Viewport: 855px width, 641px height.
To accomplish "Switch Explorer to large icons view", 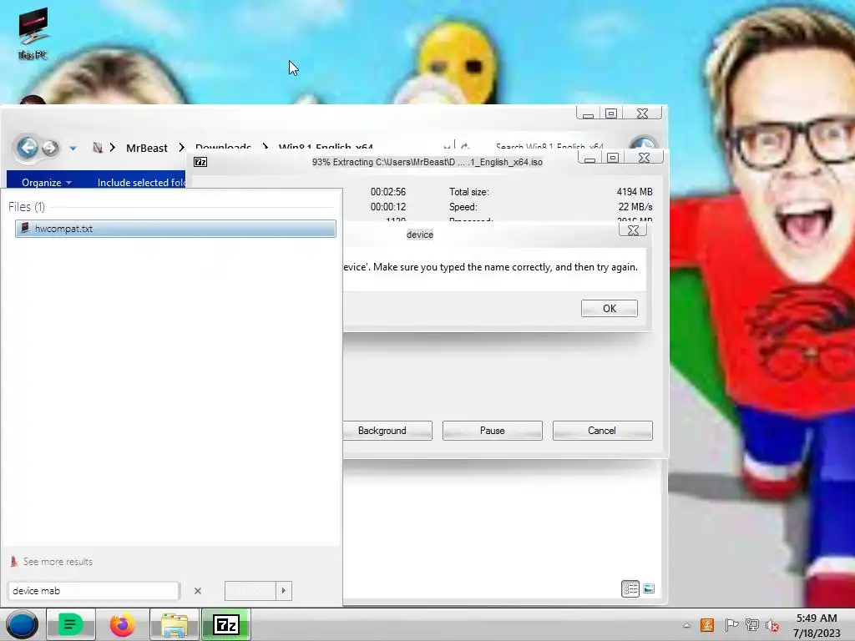I will [x=649, y=588].
